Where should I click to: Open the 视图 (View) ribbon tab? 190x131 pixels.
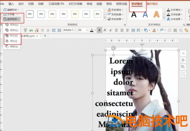coord(99,4)
